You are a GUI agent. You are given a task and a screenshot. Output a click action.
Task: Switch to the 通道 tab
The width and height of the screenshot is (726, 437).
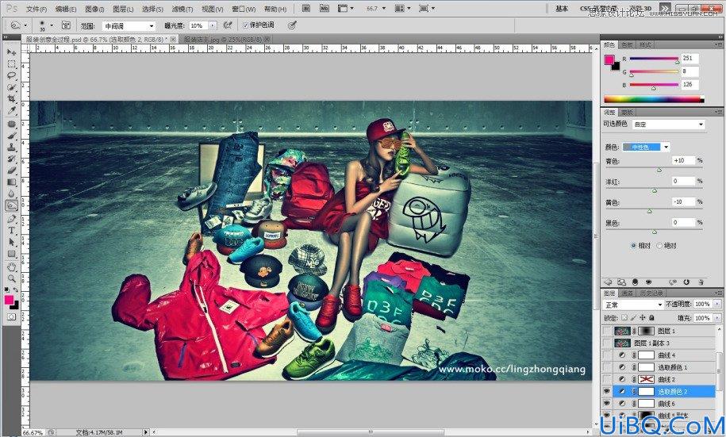(x=628, y=293)
